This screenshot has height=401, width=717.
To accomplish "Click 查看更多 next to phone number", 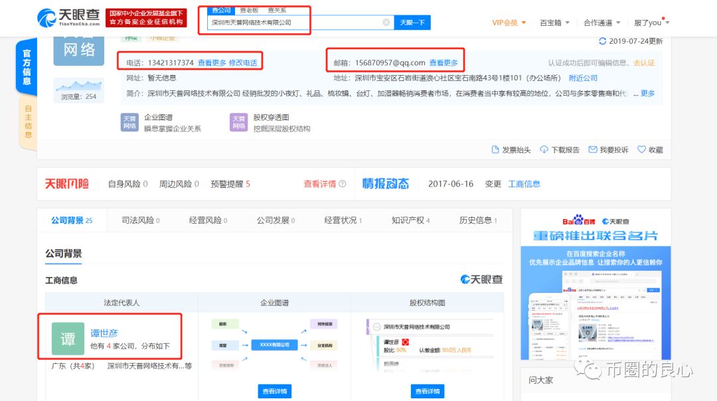I will (x=212, y=62).
